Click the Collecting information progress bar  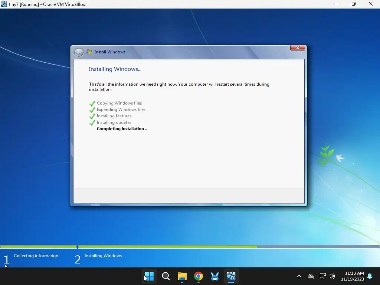coord(39,247)
